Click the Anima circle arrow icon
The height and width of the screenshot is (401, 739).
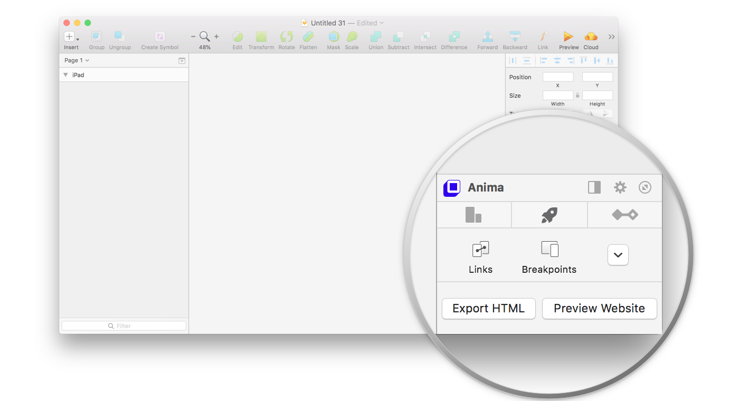[645, 187]
